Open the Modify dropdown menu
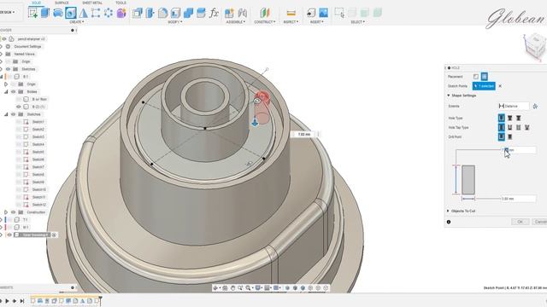547x307 pixels. (x=174, y=21)
